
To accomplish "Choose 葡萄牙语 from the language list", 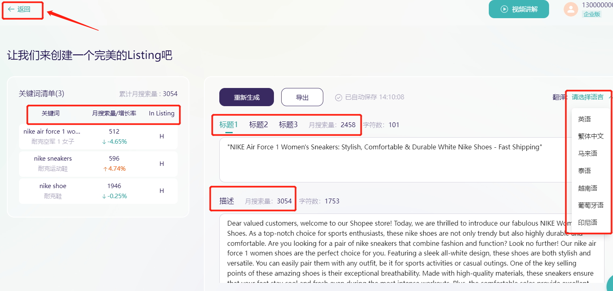I will click(591, 205).
